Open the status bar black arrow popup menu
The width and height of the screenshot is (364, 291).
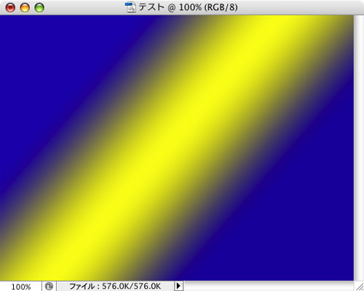178,286
